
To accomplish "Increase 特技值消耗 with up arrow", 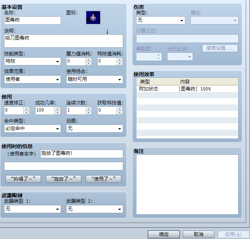I will [119, 59].
